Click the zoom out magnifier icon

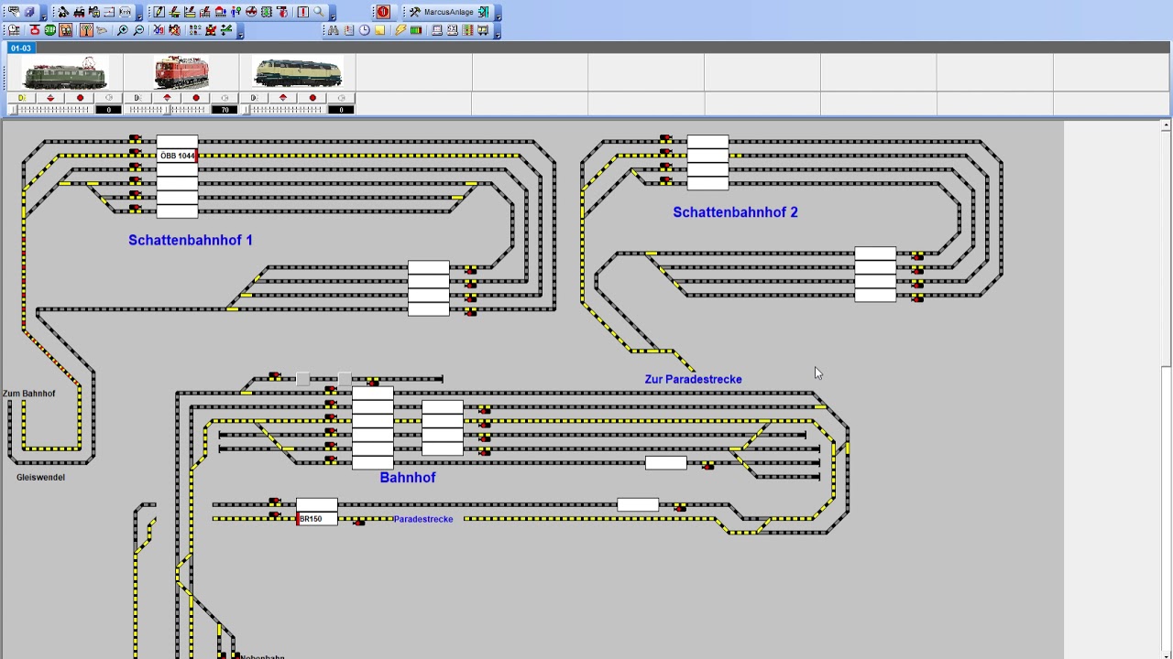(x=138, y=30)
